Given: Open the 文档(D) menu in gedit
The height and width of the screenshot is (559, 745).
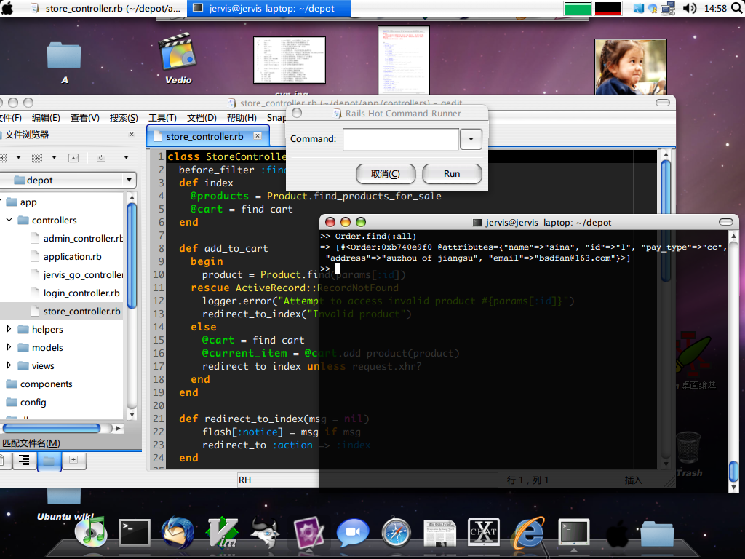Looking at the screenshot, I should [202, 118].
